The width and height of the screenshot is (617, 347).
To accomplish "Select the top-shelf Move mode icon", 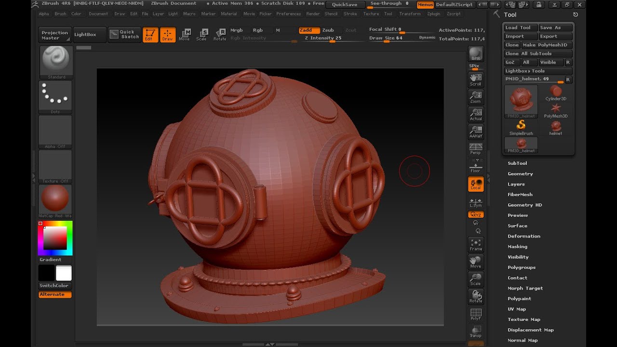I will tap(185, 35).
